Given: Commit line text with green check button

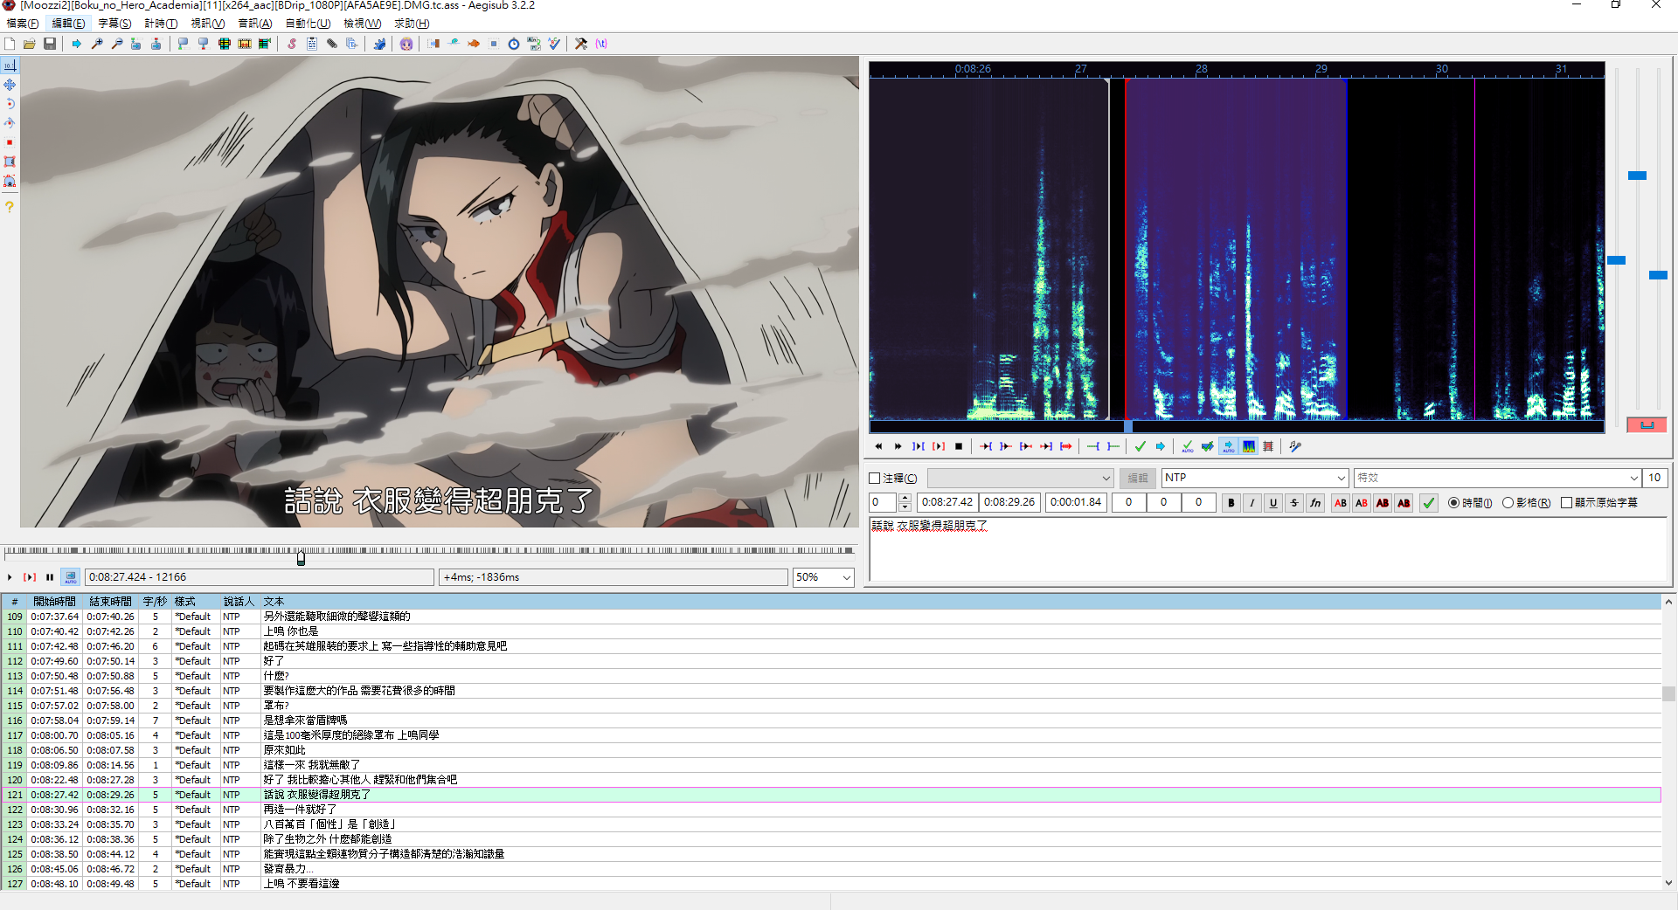Looking at the screenshot, I should [1429, 503].
